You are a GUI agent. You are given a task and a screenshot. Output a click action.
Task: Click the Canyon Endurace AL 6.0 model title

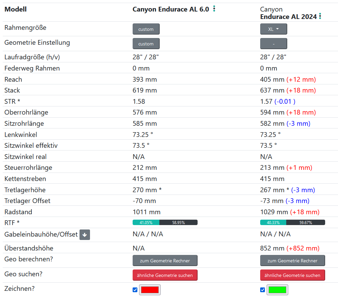[x=171, y=9]
